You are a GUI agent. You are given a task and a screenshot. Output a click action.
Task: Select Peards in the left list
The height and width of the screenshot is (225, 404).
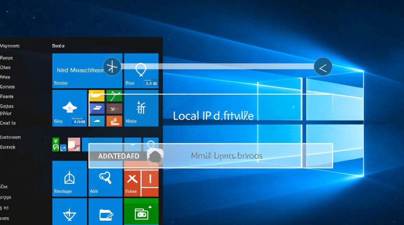pos(7,96)
